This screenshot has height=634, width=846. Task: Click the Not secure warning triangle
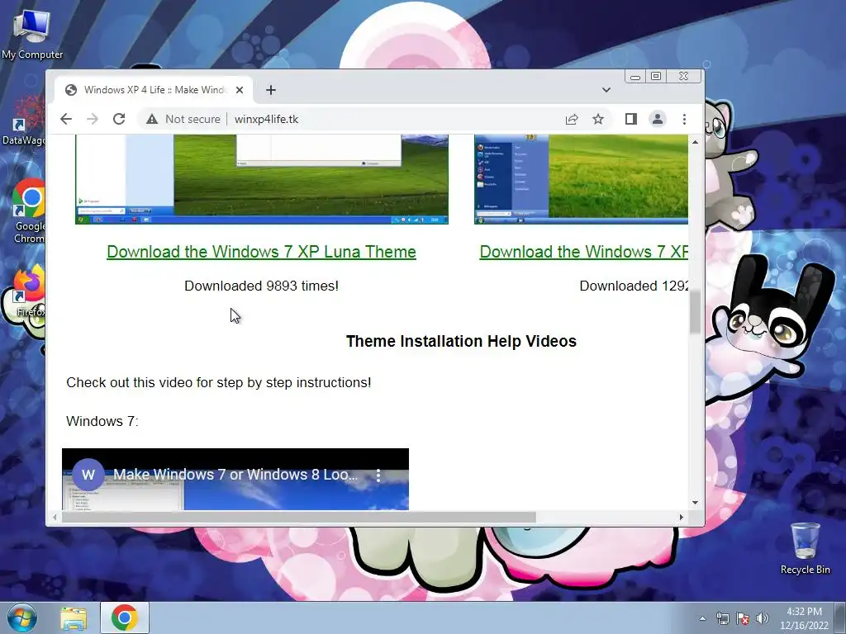pyautogui.click(x=152, y=119)
